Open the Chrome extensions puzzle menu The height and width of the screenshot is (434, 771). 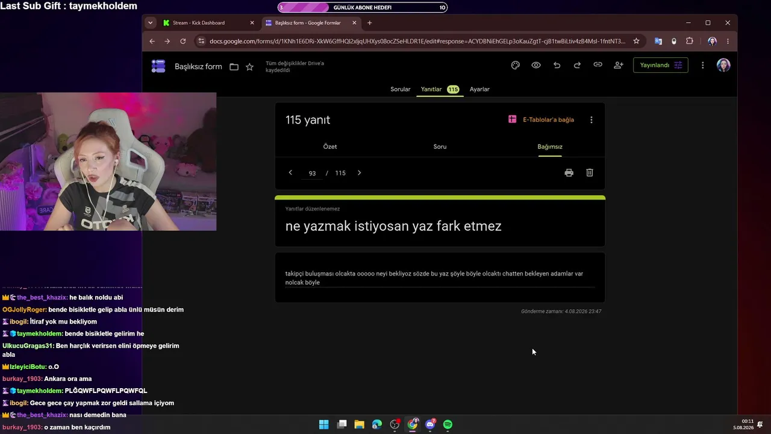(690, 41)
